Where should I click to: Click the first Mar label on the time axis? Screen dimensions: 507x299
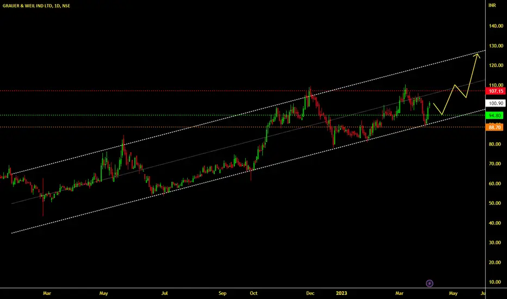[47, 293]
